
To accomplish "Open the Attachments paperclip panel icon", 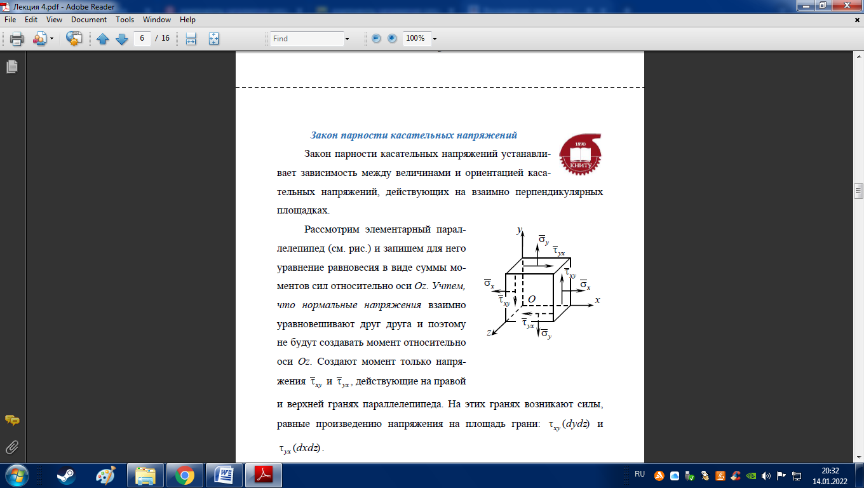I will [x=11, y=447].
